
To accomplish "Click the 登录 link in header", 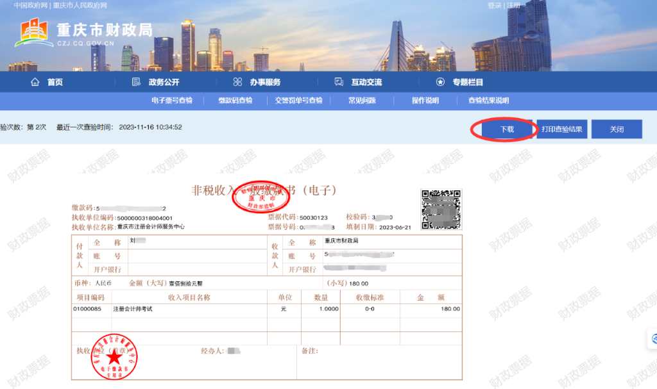I will 494,5.
